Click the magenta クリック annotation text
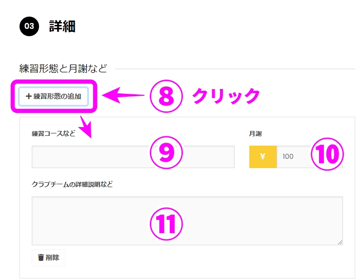 (x=226, y=96)
